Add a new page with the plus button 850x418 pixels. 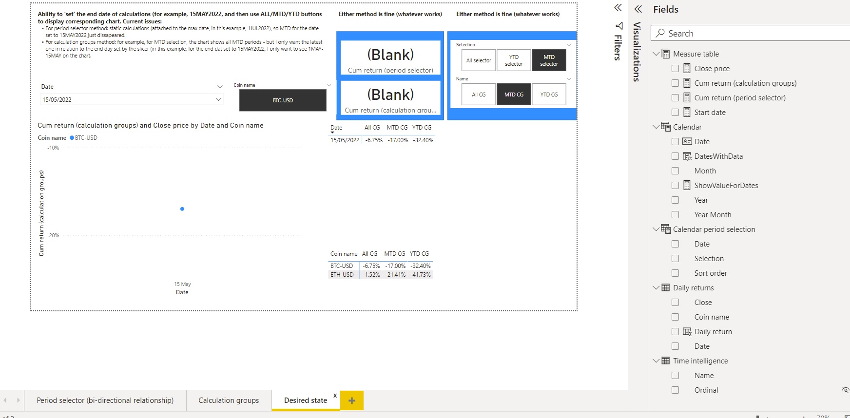click(x=352, y=400)
